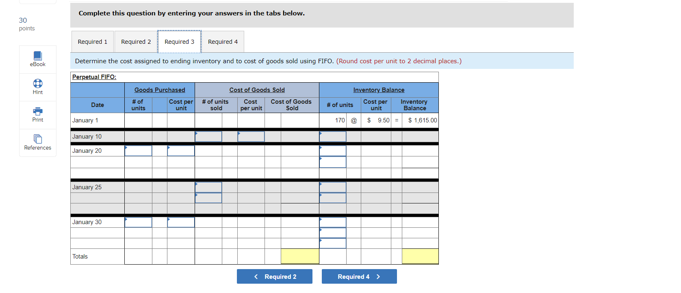681x293 pixels.
Task: Switch to the Required 1 tab
Action: [93, 42]
